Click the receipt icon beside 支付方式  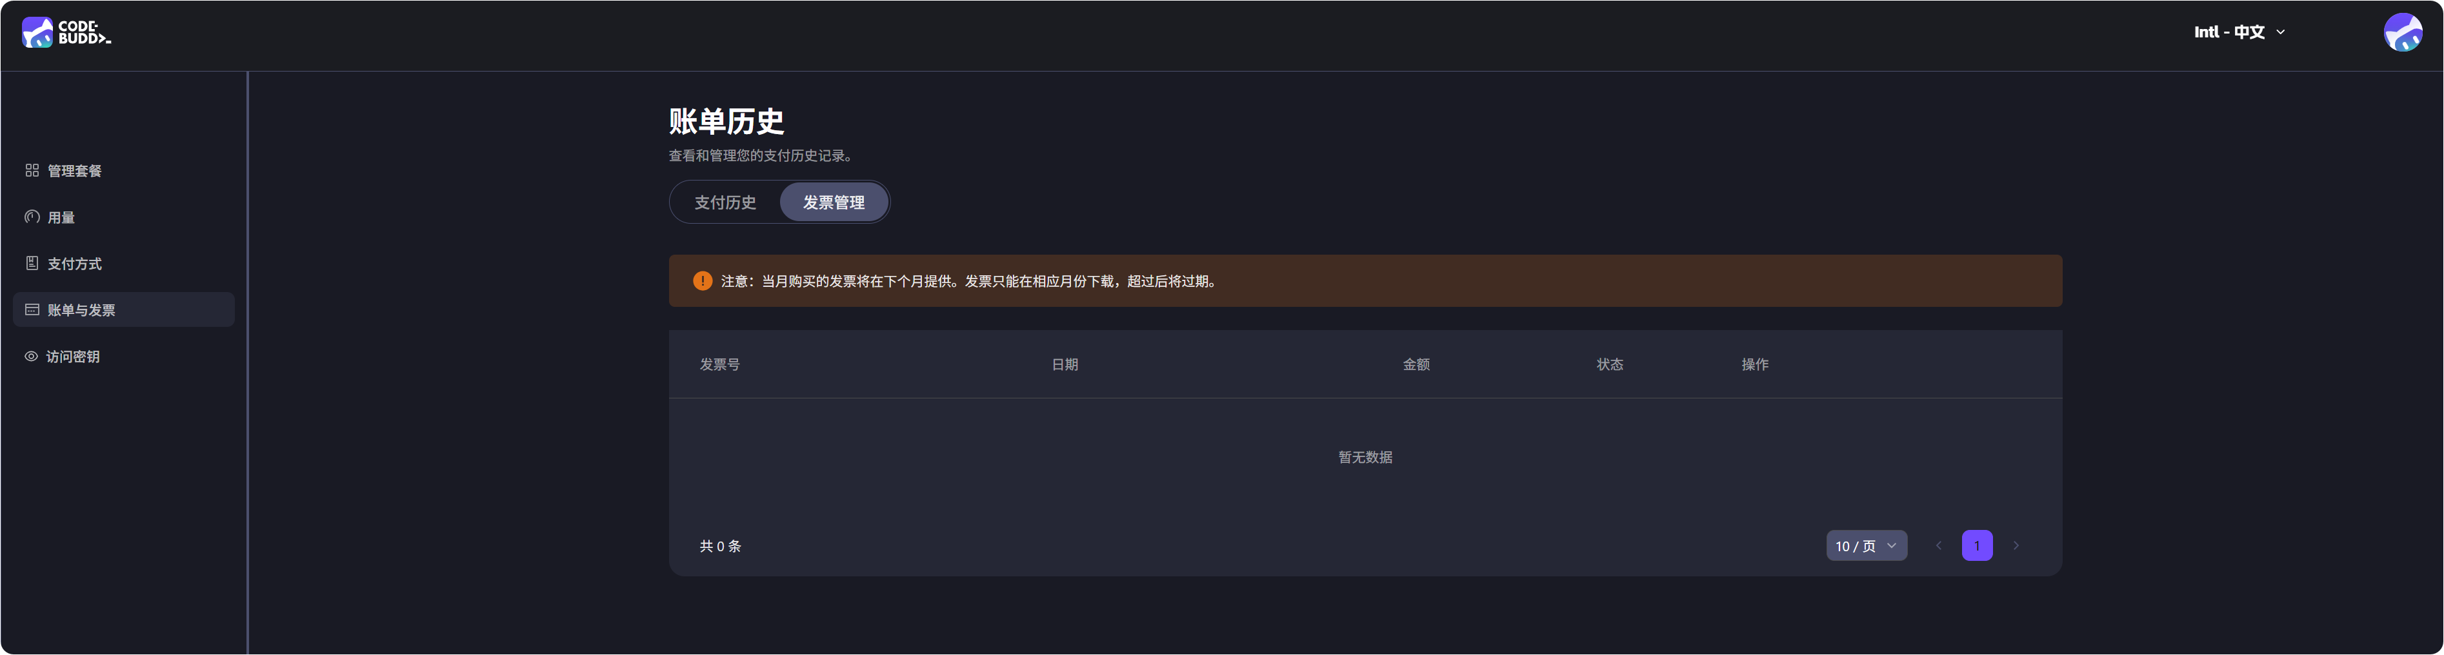click(32, 264)
